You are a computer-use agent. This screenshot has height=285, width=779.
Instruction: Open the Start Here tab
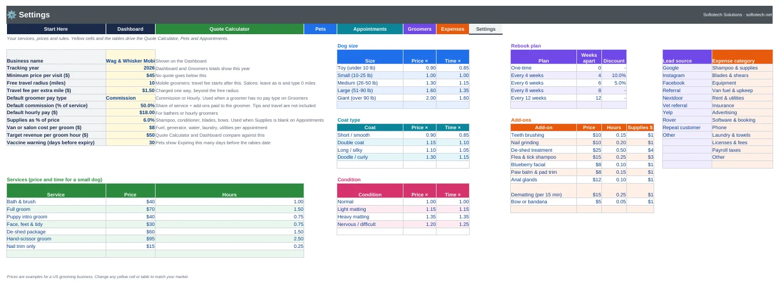tap(56, 29)
